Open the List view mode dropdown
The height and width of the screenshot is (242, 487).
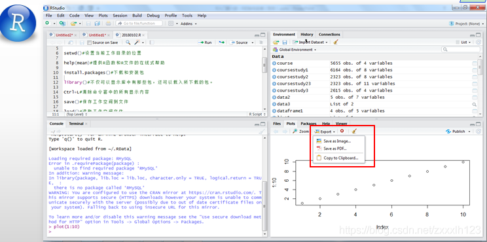[463, 43]
